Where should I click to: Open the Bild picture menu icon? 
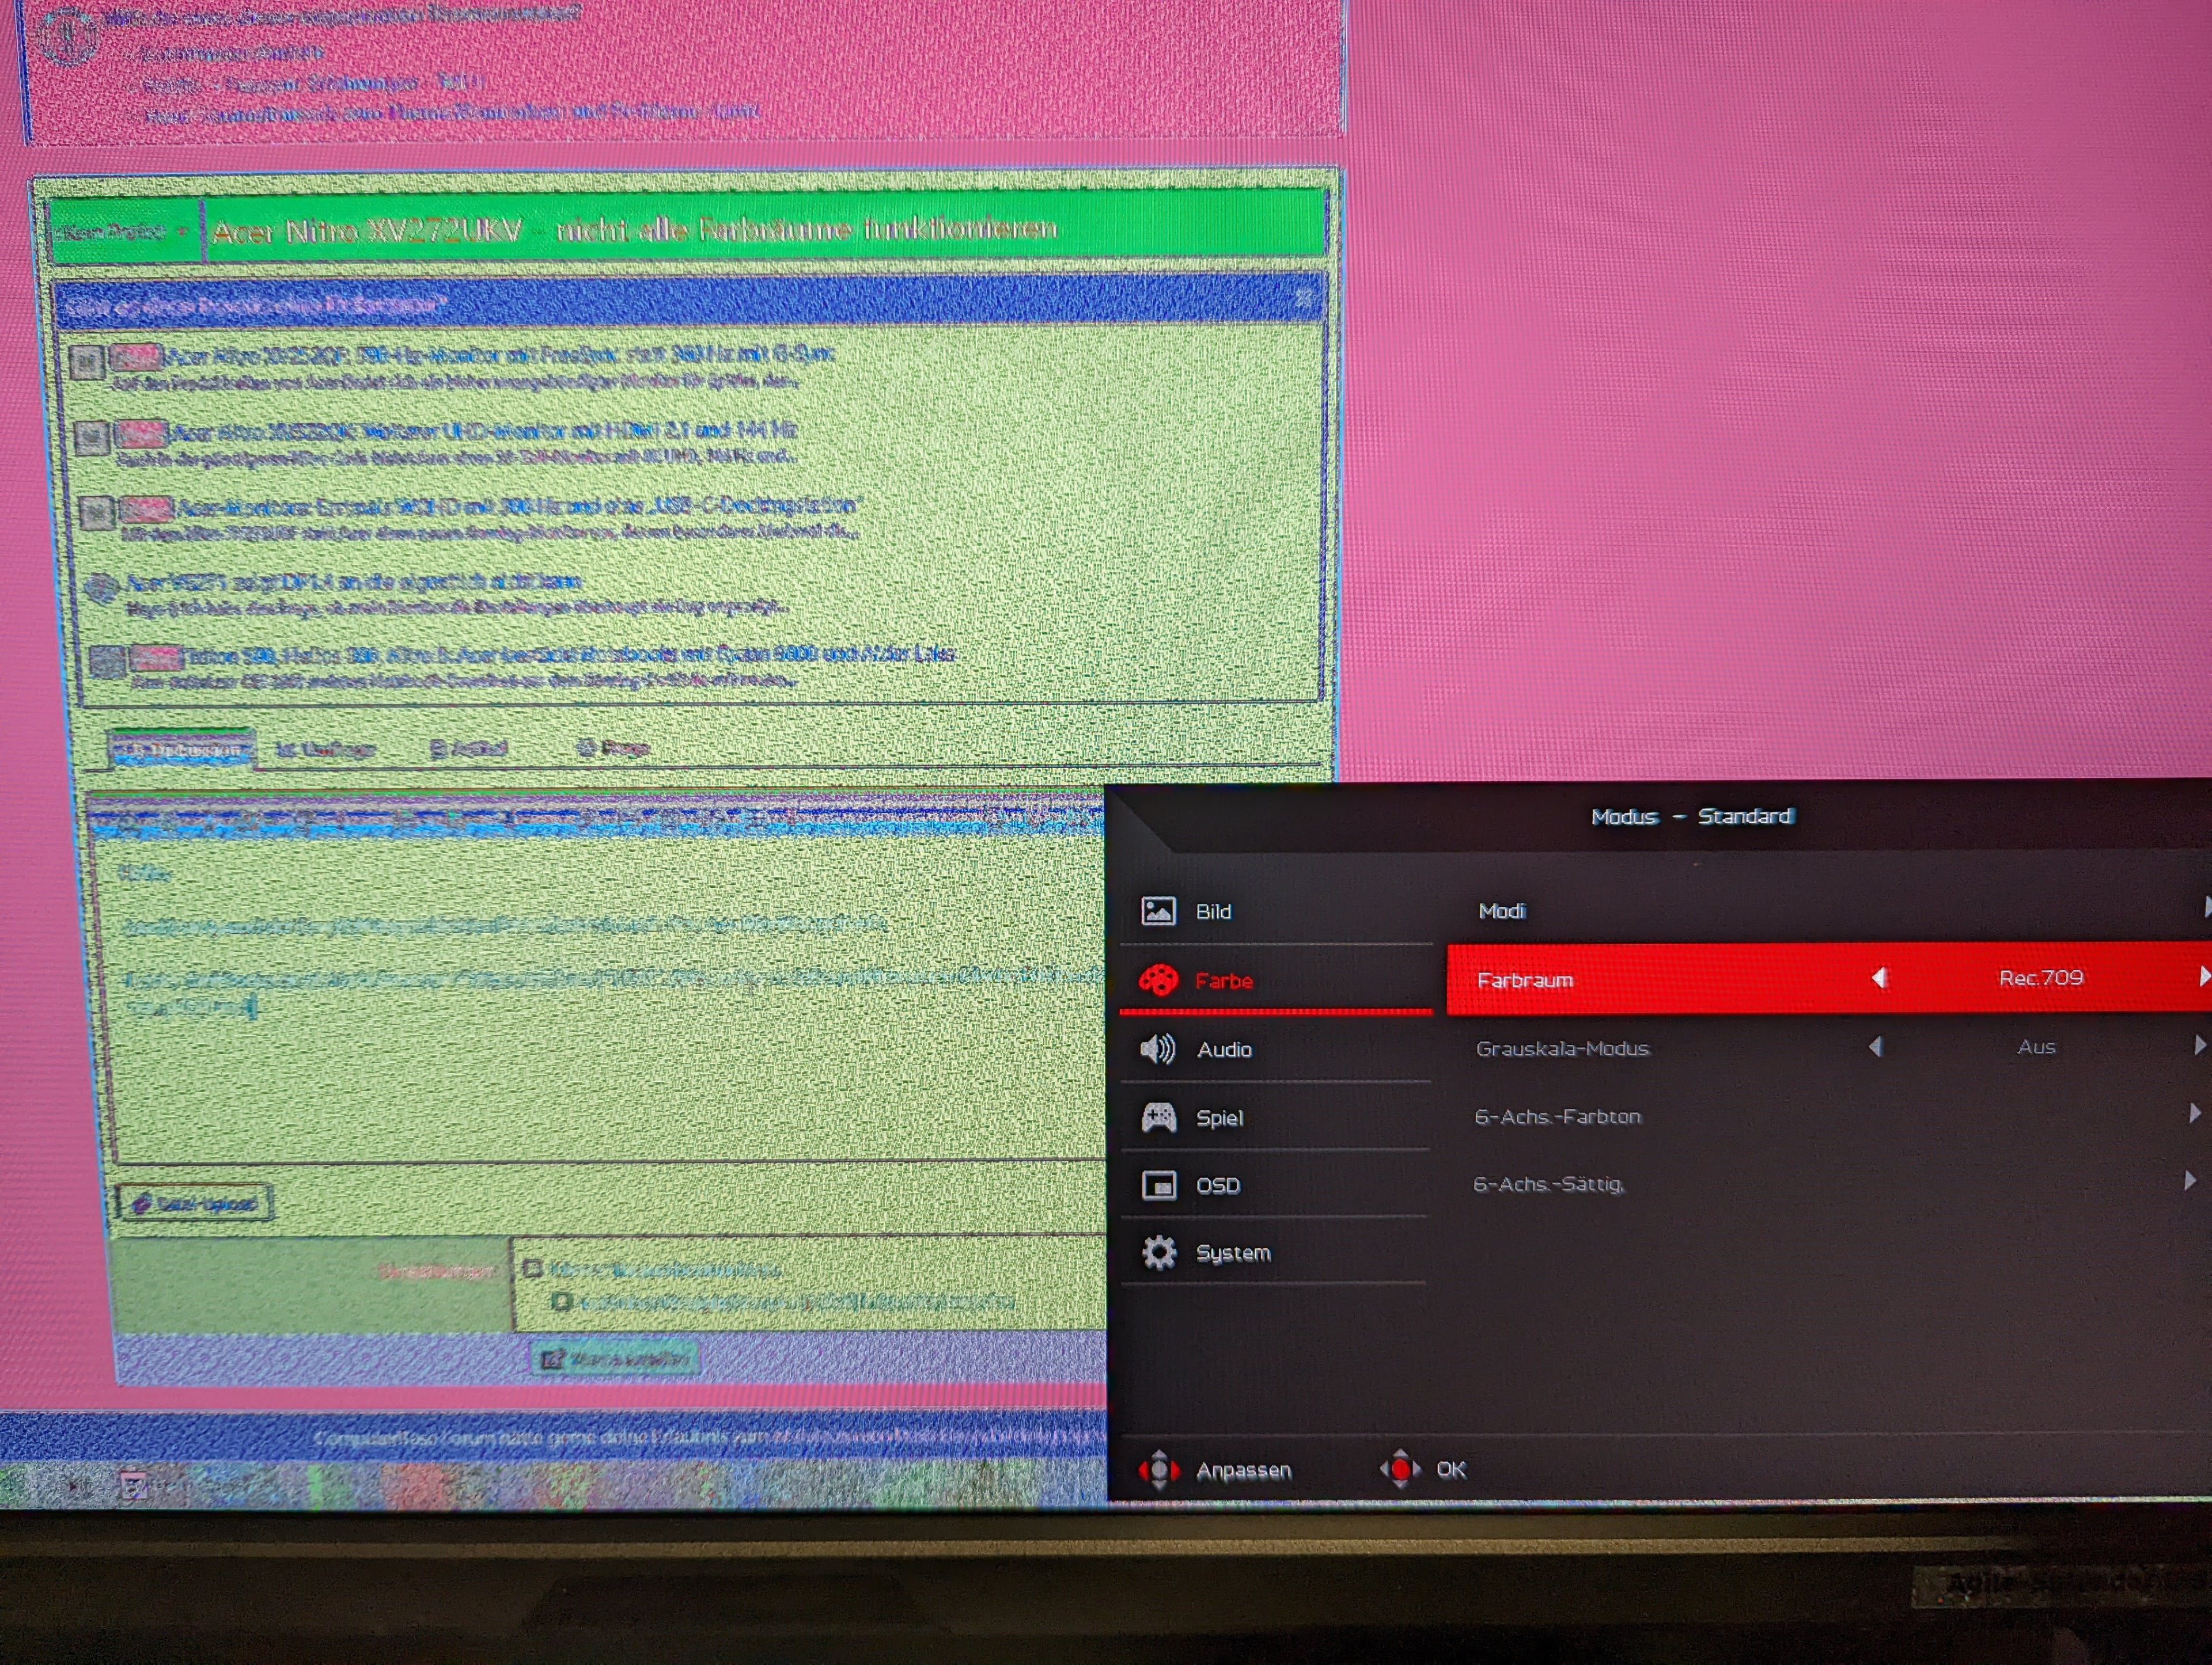click(1158, 910)
